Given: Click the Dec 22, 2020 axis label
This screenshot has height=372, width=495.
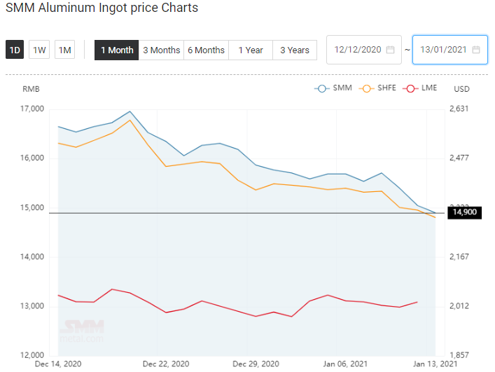Looking at the screenshot, I should (x=166, y=364).
